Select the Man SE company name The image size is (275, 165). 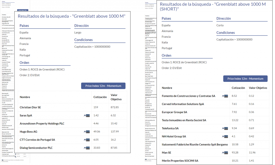pyautogui.click(x=166, y=153)
